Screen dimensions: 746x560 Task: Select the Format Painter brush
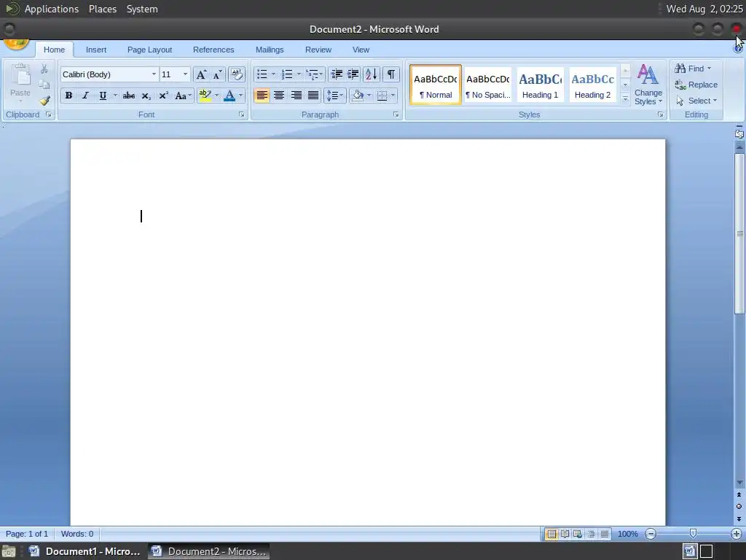(x=44, y=101)
